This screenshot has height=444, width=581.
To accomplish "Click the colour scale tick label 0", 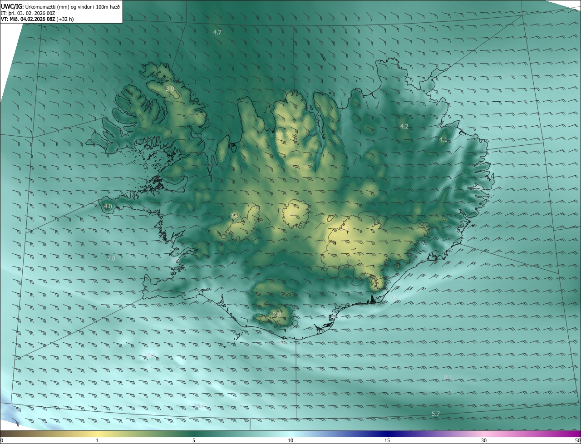I will click(2, 440).
